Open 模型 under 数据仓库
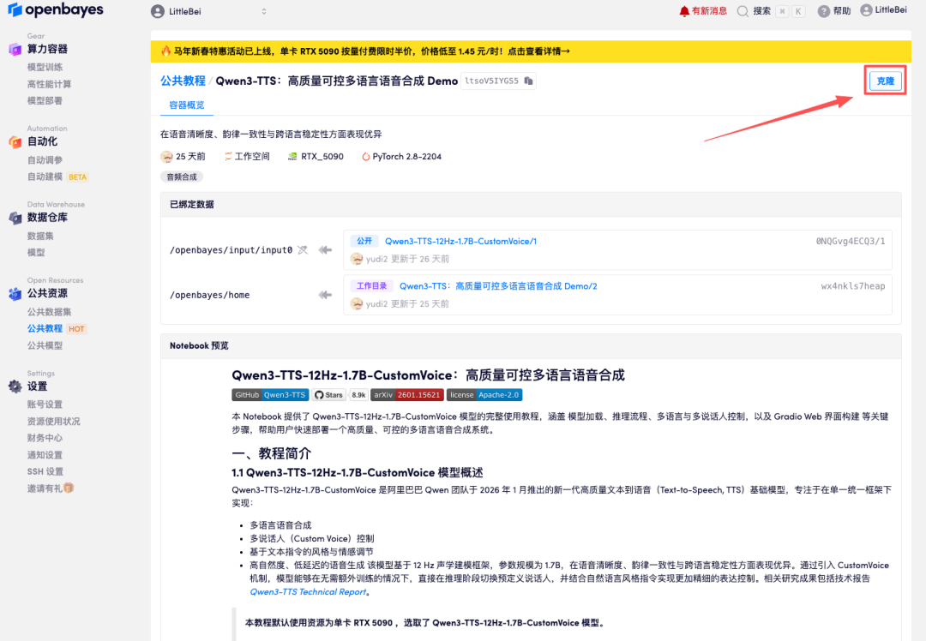Screen dimensions: 926x641 tap(36, 253)
